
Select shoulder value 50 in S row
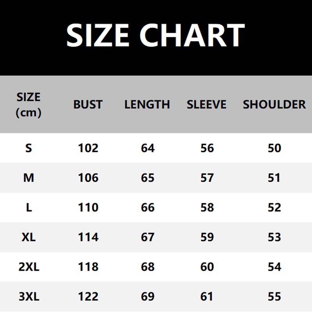point(275,148)
